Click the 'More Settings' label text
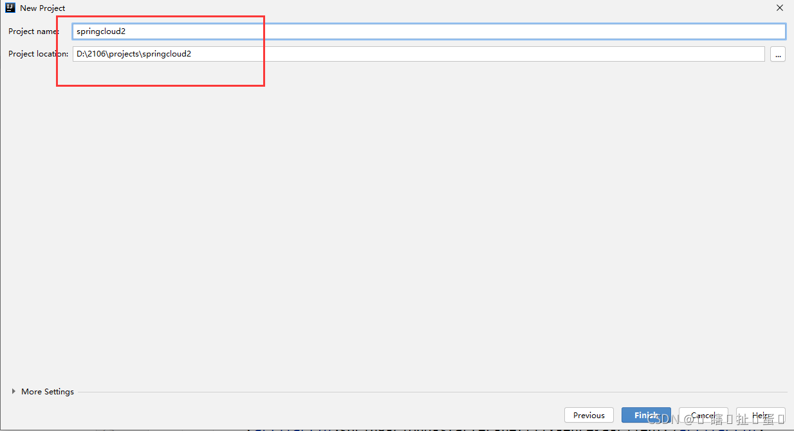The height and width of the screenshot is (431, 794). [x=48, y=391]
